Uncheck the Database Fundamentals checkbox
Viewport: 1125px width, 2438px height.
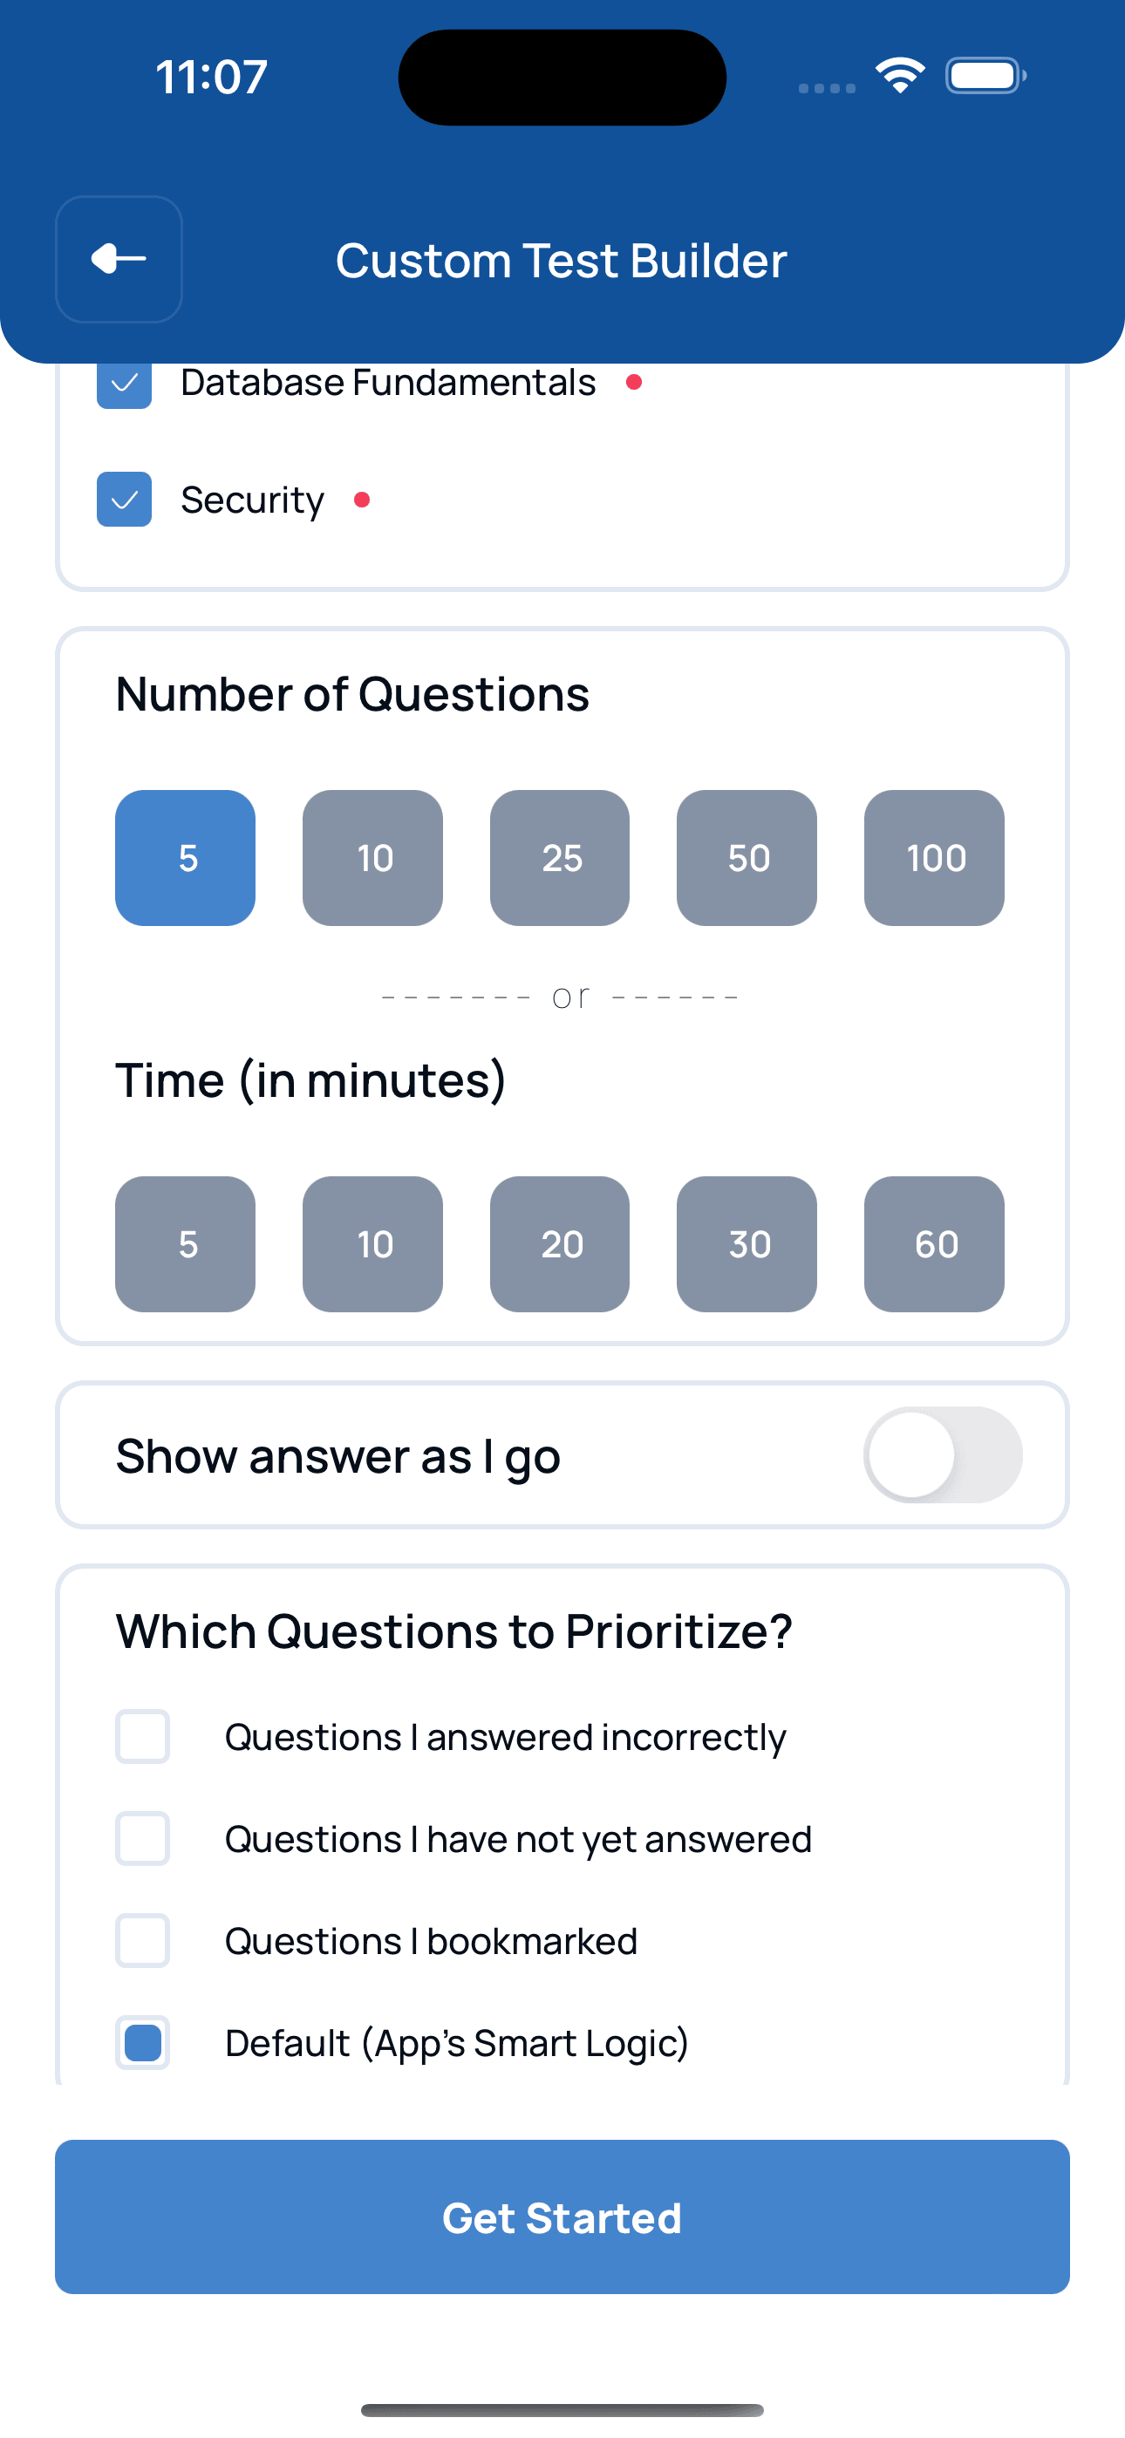click(124, 385)
